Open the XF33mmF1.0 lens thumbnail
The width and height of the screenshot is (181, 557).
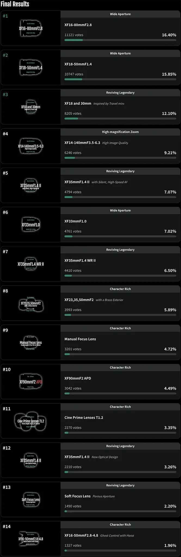(30, 225)
